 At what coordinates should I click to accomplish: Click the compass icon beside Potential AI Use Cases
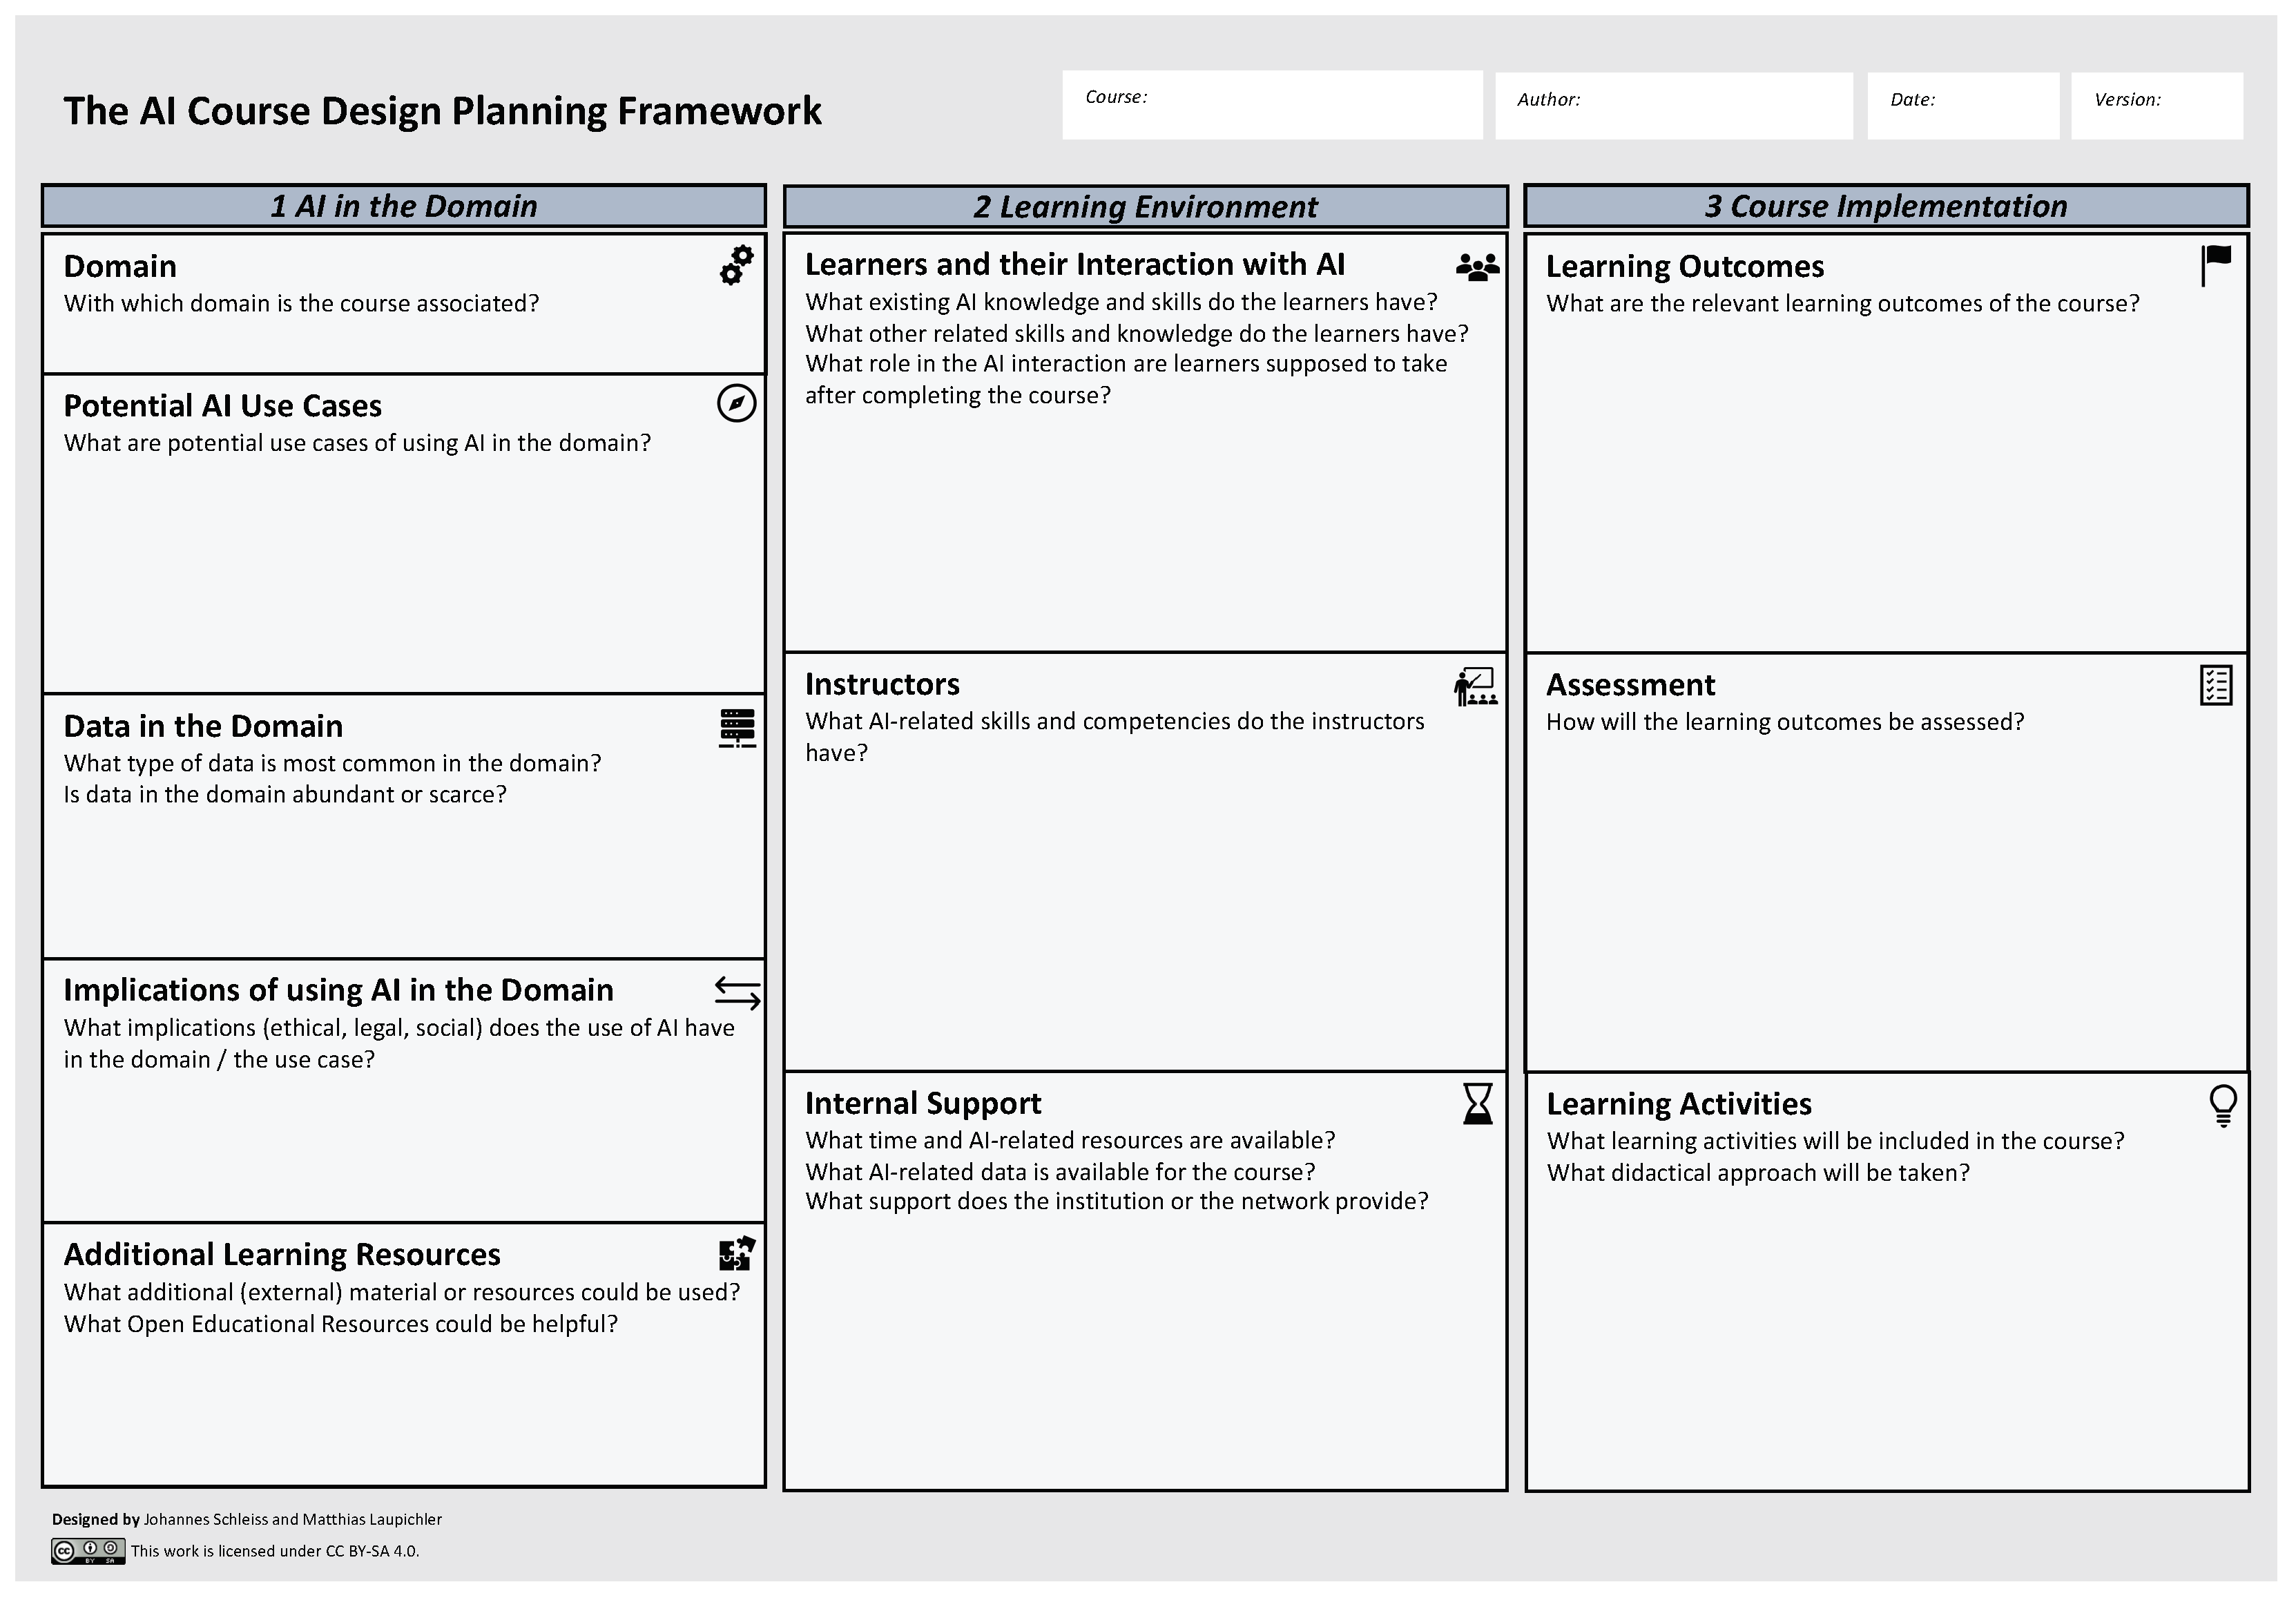pos(736,403)
